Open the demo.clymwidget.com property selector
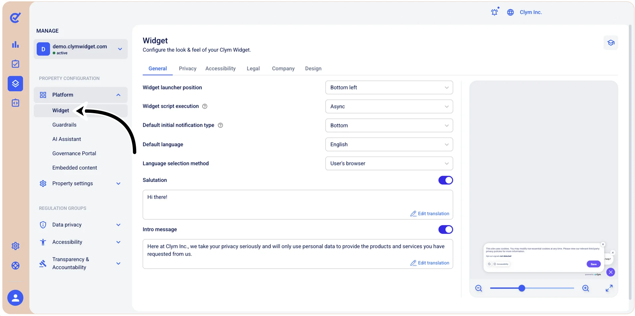Screen dimensions: 635x316 (x=80, y=49)
